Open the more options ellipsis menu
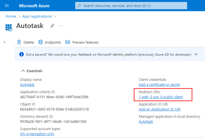The width and height of the screenshot is (205, 139). (x=61, y=26)
